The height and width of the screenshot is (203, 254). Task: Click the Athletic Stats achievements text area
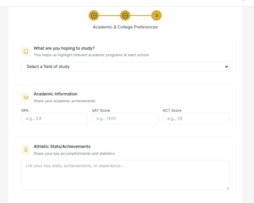coord(125,175)
